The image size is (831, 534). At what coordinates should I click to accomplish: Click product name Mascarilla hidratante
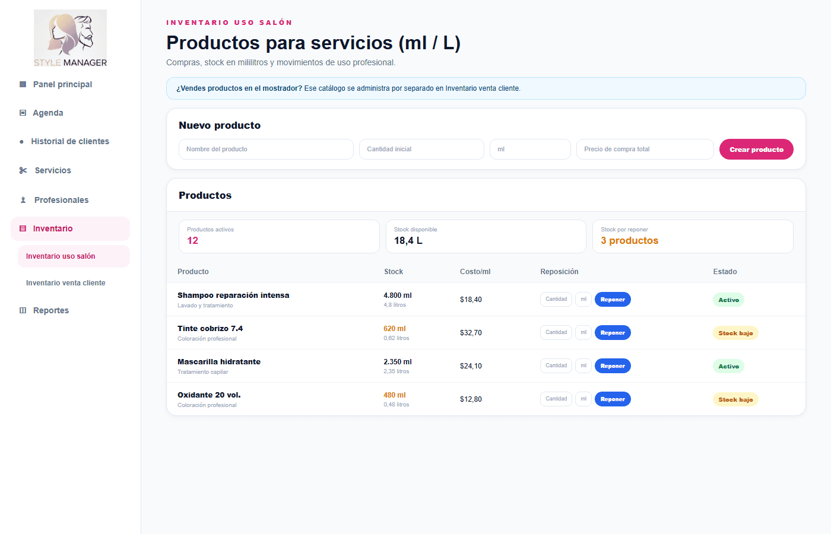(x=219, y=361)
